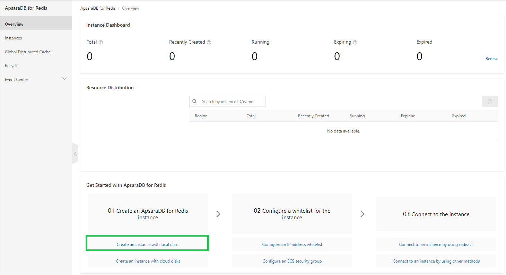This screenshot has width=506, height=275.
Task: Click the help icon next to Total
Action: pyautogui.click(x=101, y=42)
